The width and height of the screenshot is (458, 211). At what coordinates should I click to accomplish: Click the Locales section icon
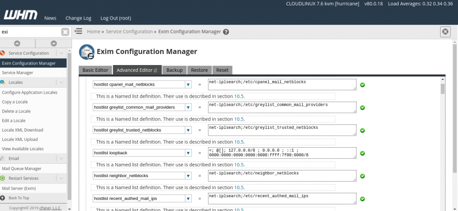click(x=2, y=82)
